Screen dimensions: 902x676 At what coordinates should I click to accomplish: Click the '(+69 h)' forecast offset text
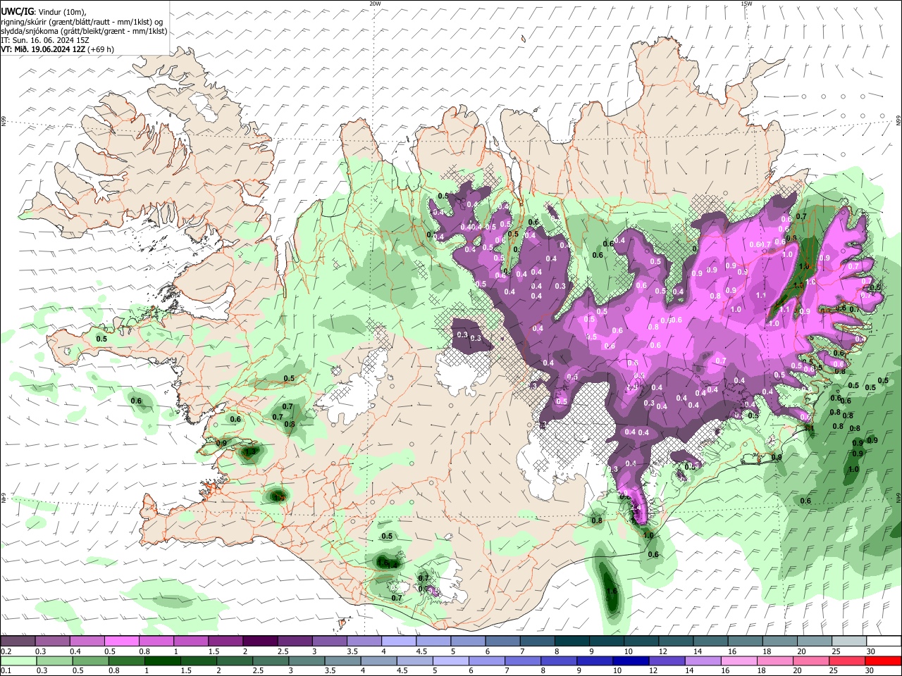pos(101,49)
